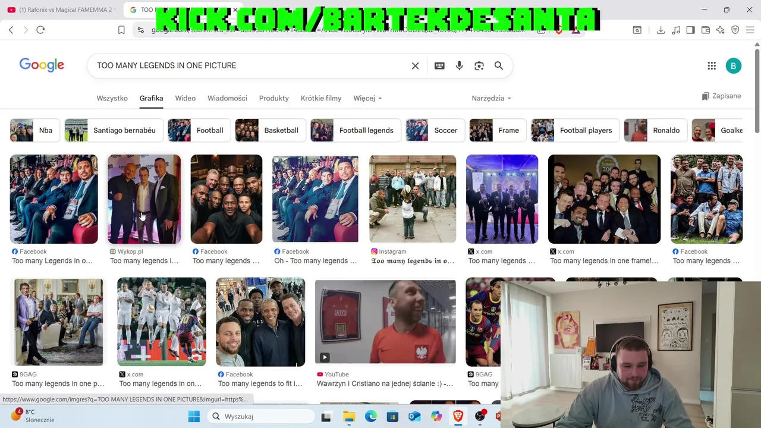Open the browser hamburger menu
Viewport: 761px width, 428px height.
pyautogui.click(x=750, y=30)
